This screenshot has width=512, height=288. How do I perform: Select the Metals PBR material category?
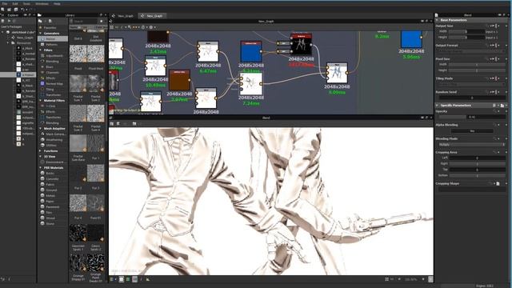pyautogui.click(x=50, y=195)
